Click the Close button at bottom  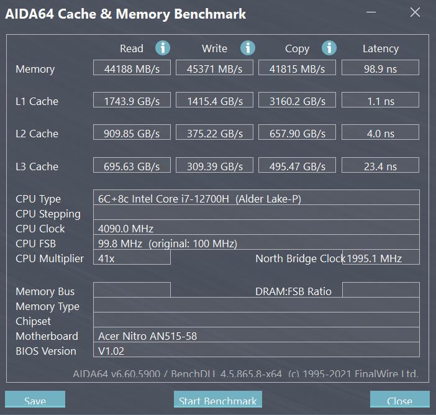[x=399, y=401]
